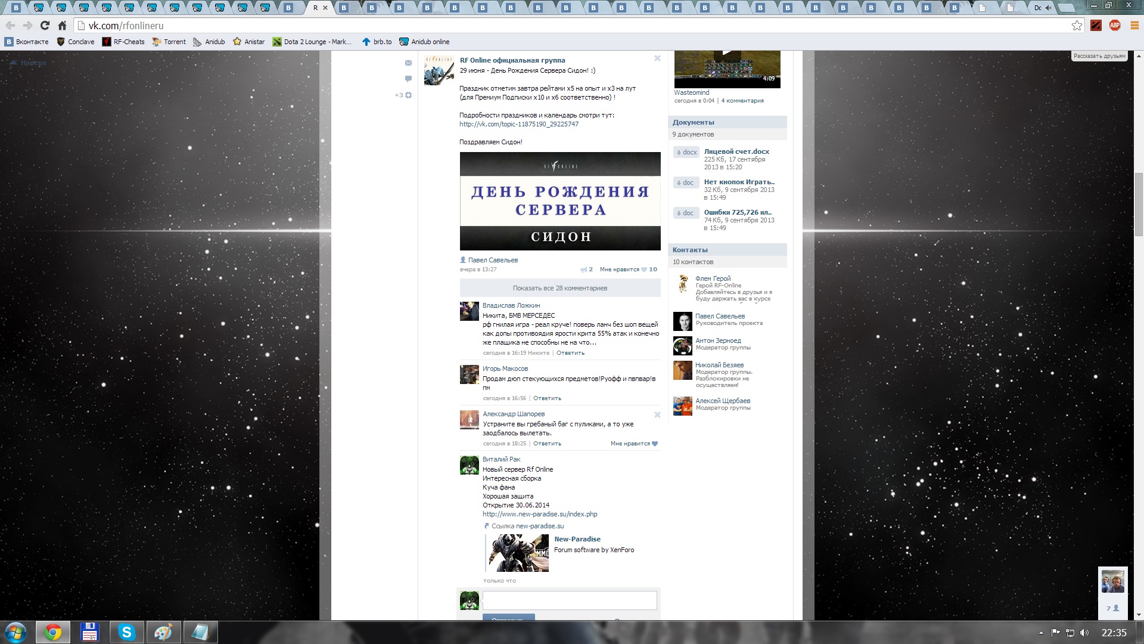Image resolution: width=1144 pixels, height=644 pixels.
Task: Open the Anistar bookmark
Action: [x=249, y=42]
